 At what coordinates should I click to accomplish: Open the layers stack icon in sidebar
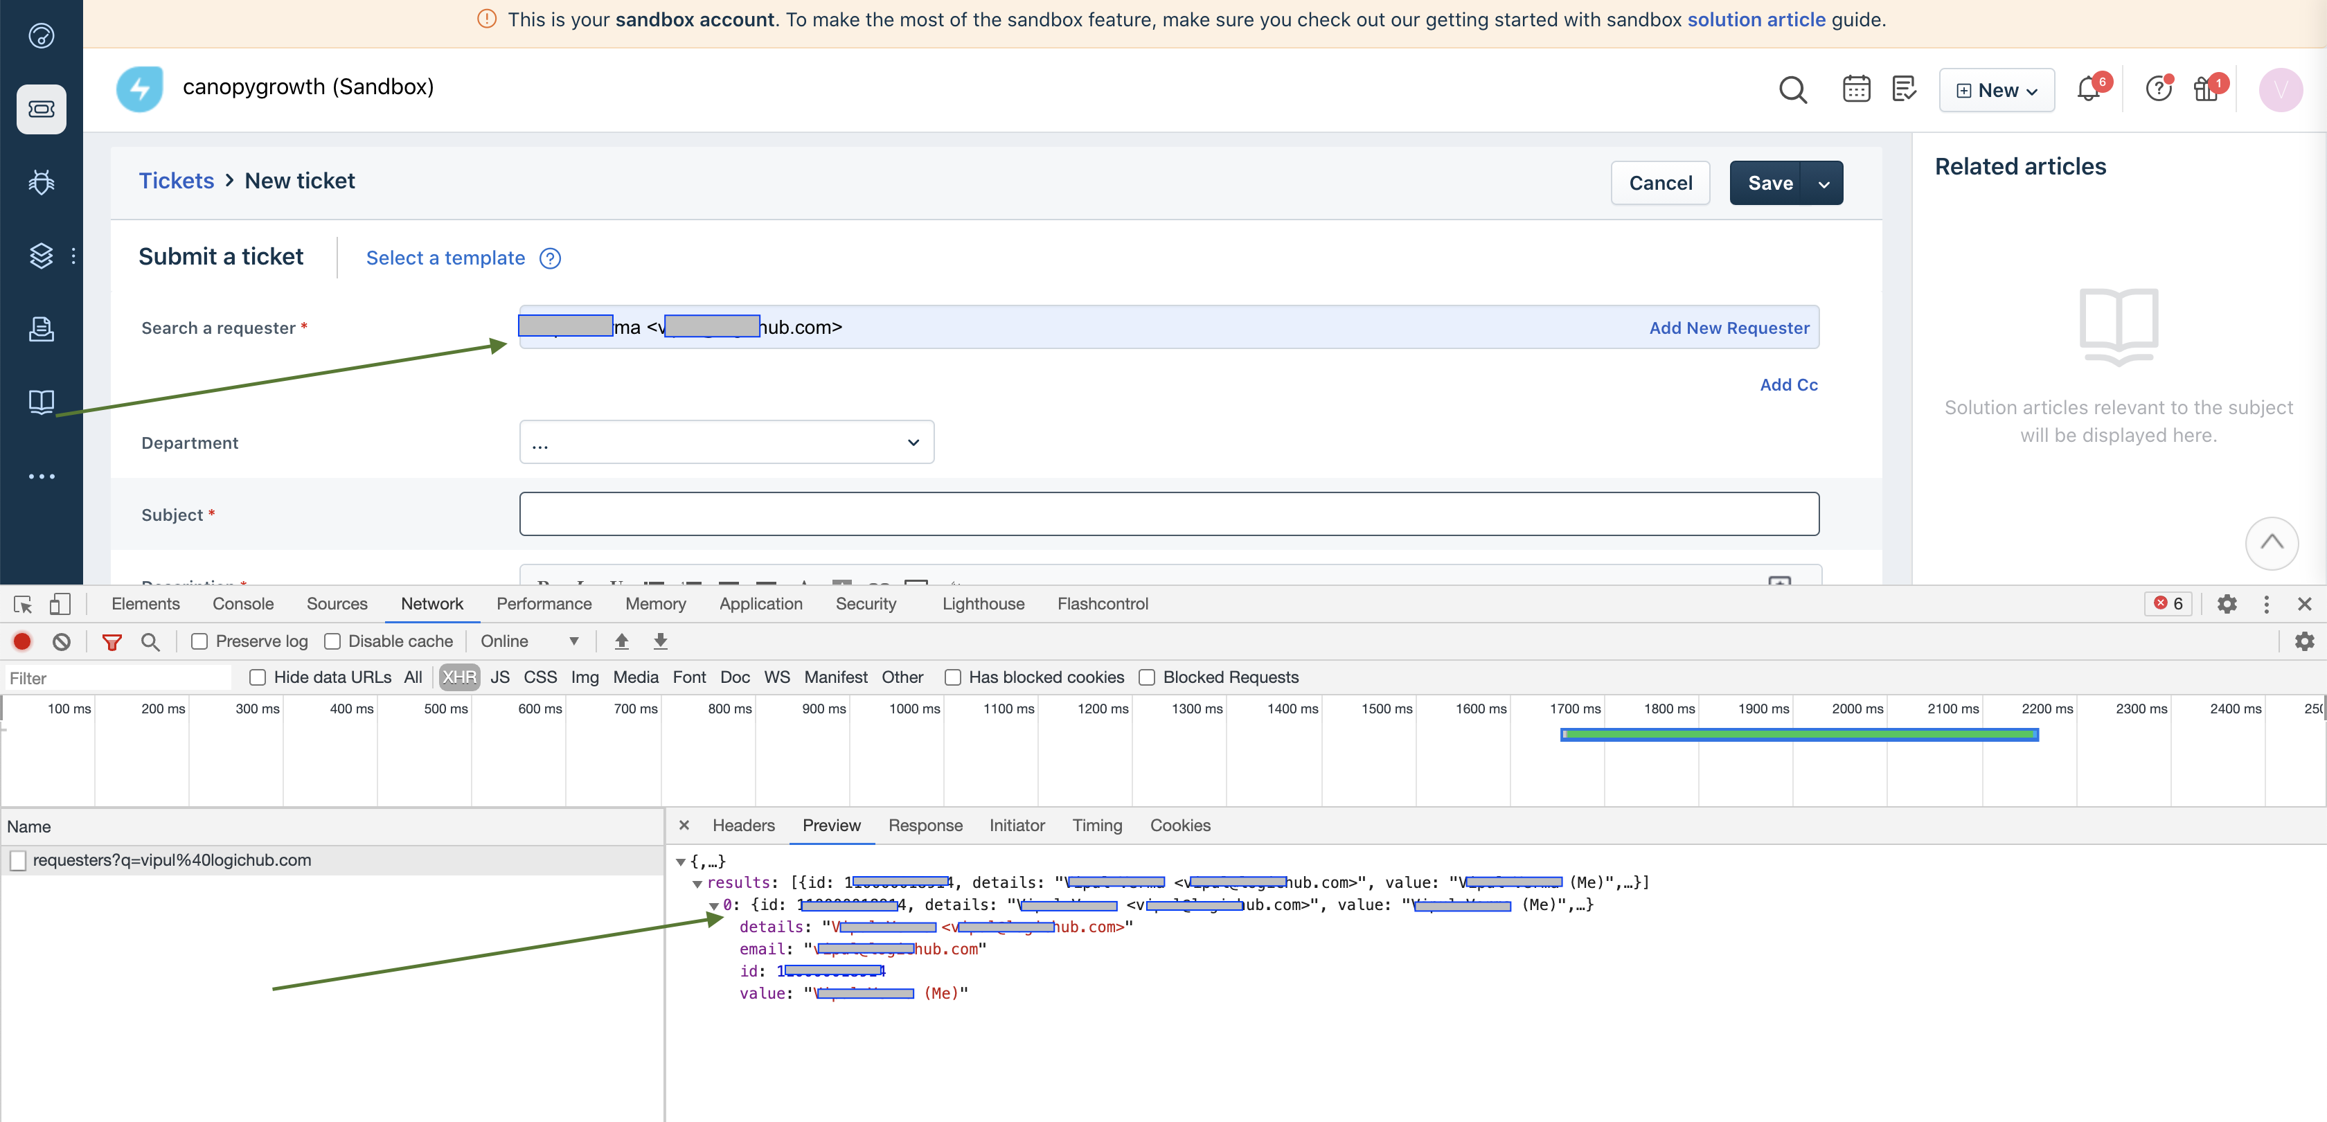[x=42, y=256]
